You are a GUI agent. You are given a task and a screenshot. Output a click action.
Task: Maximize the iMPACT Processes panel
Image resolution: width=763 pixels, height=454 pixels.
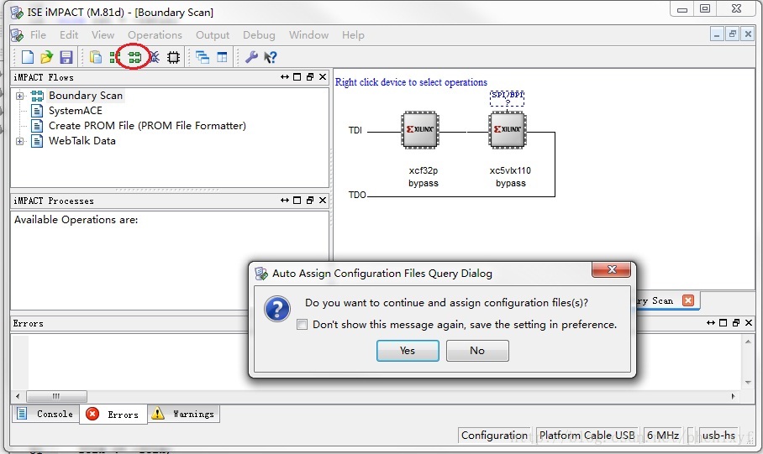tap(297, 201)
